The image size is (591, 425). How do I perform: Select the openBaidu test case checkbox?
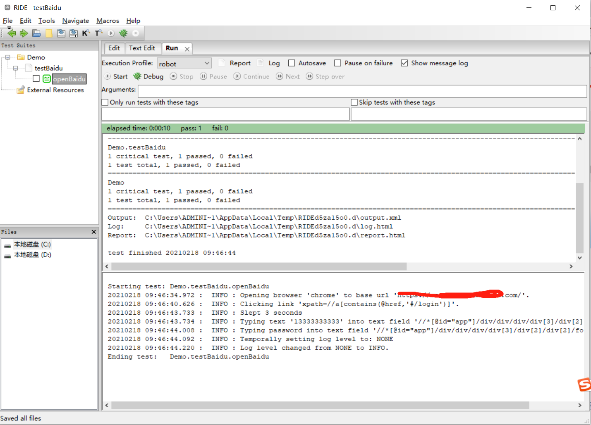tap(36, 78)
